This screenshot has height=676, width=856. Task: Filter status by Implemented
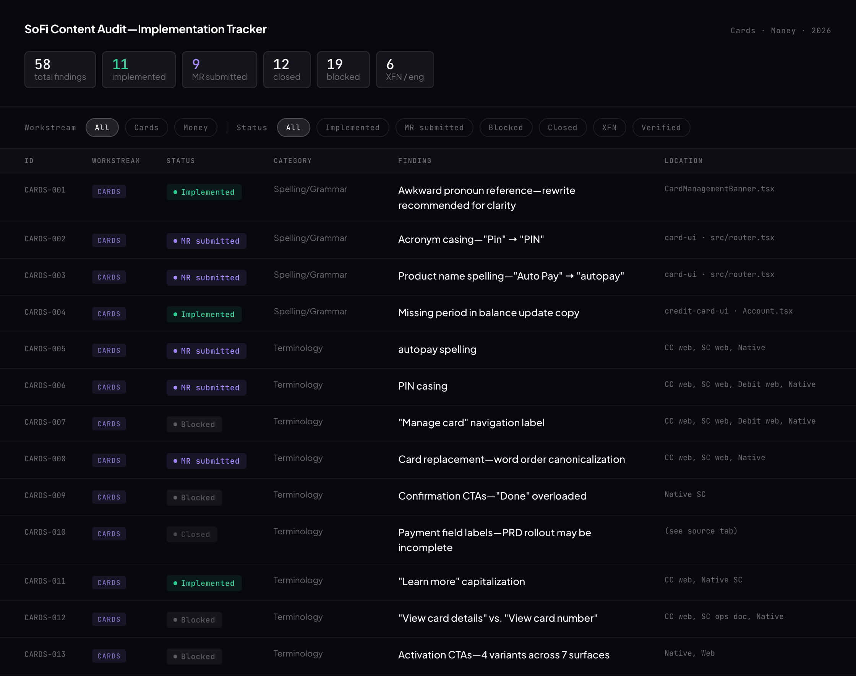pos(353,128)
